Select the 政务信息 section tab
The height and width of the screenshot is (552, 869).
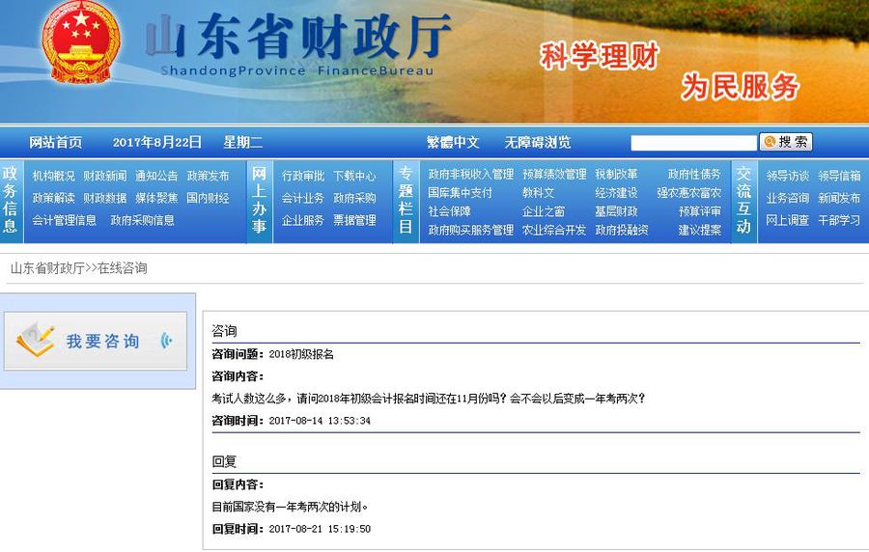[x=11, y=201]
